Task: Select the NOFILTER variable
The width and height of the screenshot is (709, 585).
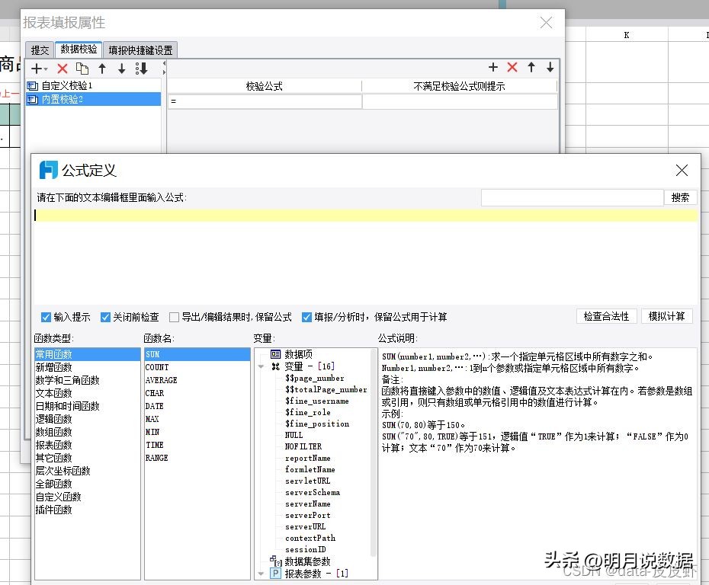Action: pos(303,446)
